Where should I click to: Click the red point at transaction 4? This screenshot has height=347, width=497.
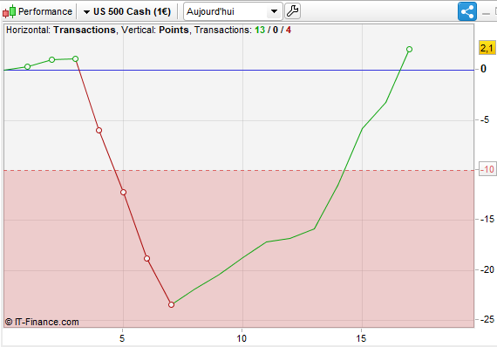coord(99,130)
